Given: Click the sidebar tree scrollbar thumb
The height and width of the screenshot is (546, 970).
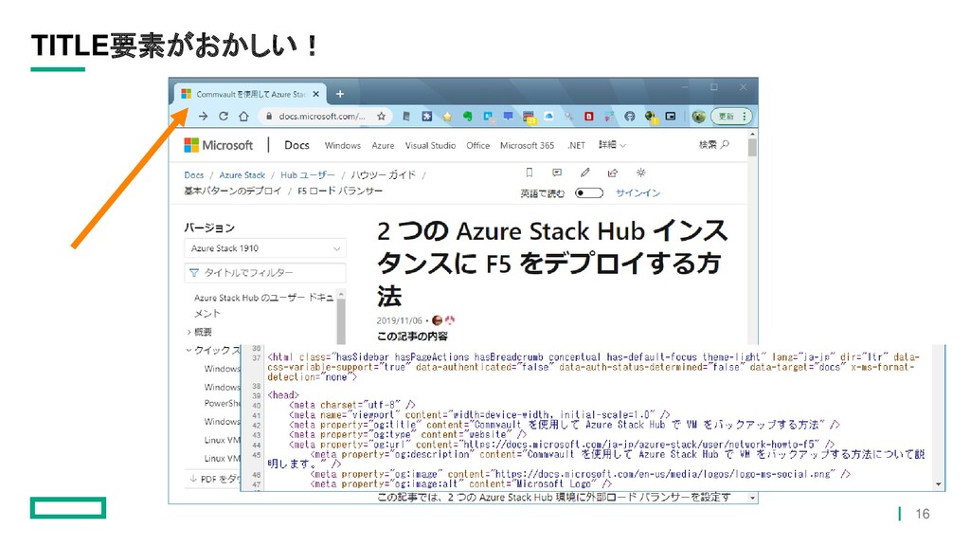Looking at the screenshot, I should [x=341, y=320].
